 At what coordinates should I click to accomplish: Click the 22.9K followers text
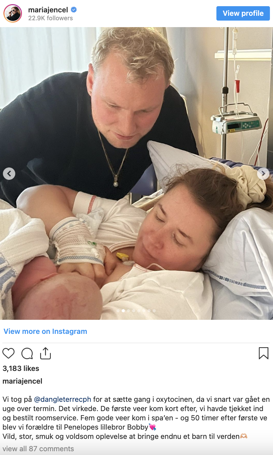(50, 18)
